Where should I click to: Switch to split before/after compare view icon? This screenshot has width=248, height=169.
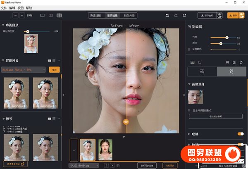click(51, 15)
